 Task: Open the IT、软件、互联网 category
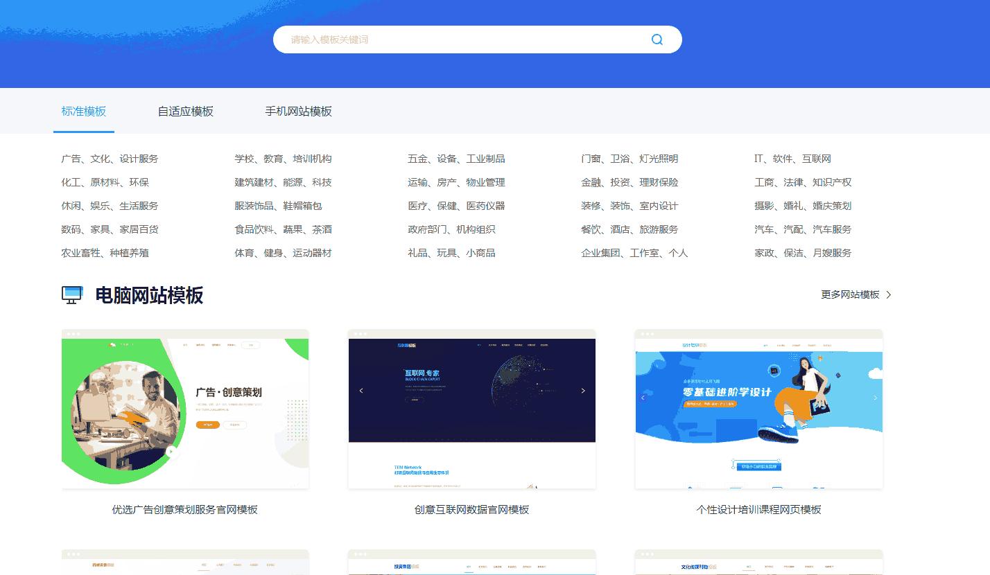(794, 158)
